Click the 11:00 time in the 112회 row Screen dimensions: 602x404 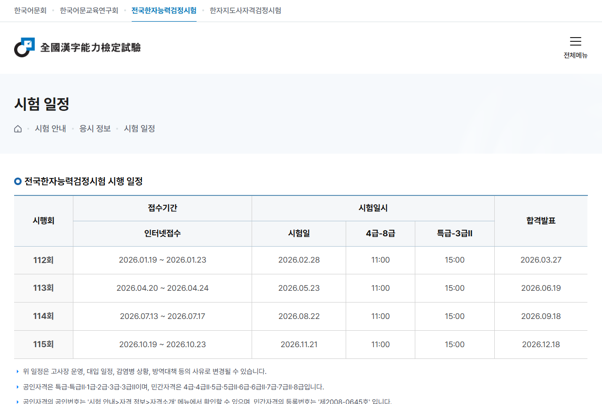380,260
